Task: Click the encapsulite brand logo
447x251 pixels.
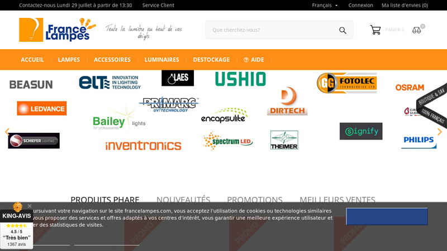Action: pos(224,115)
